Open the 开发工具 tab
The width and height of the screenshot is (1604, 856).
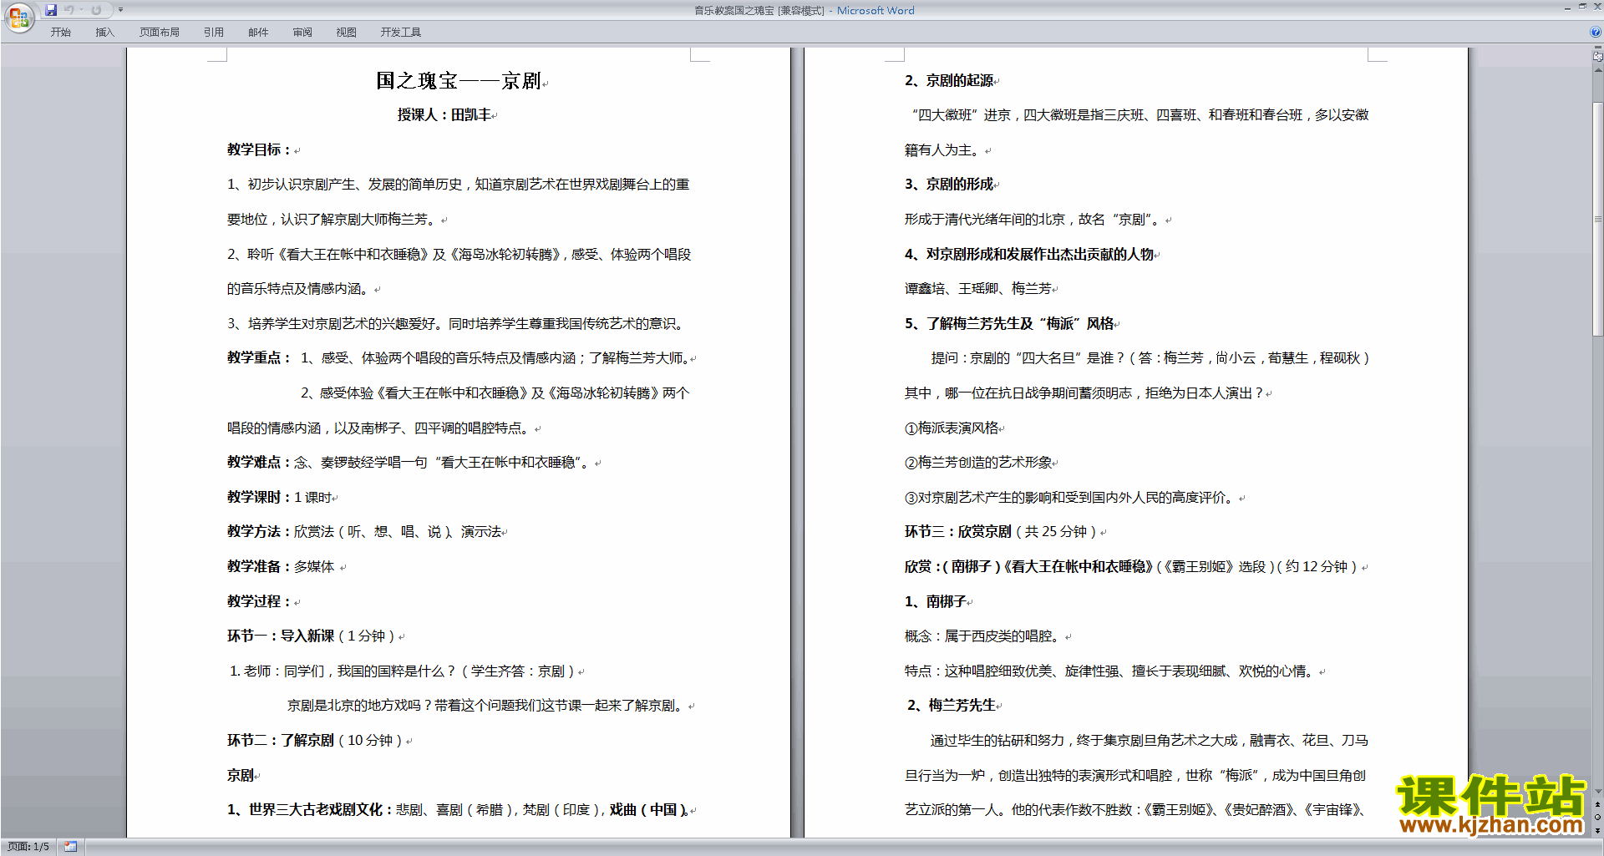point(401,32)
